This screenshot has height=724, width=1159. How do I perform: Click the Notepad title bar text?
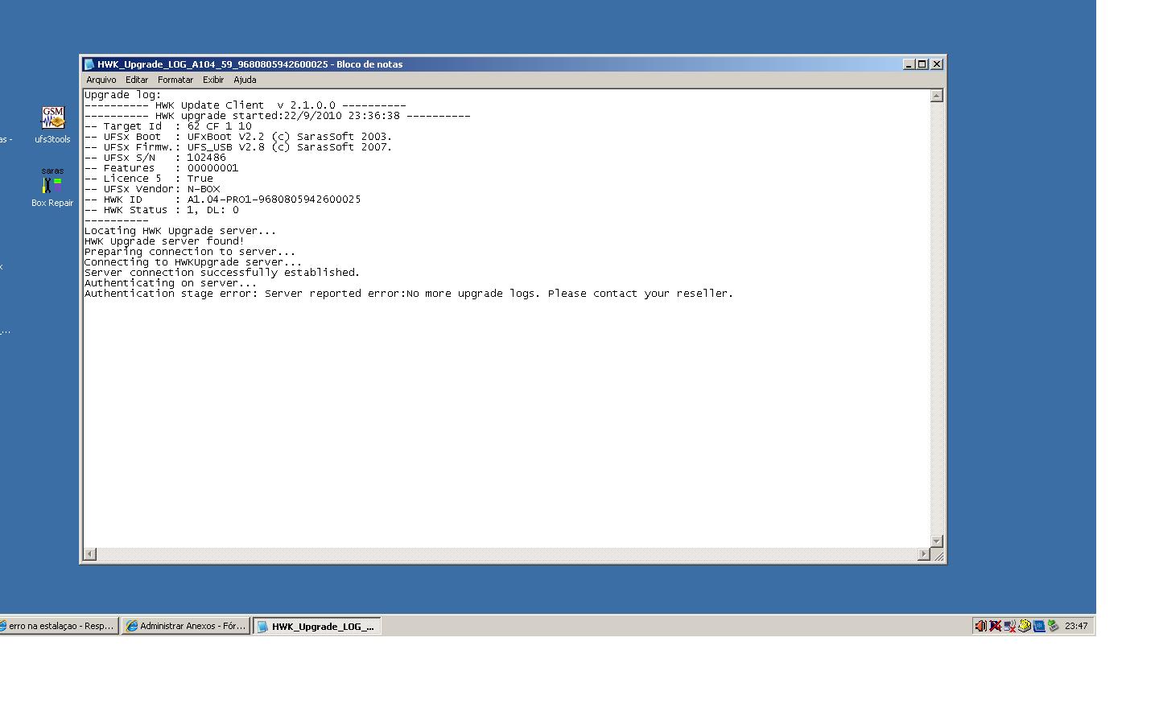pyautogui.click(x=250, y=64)
